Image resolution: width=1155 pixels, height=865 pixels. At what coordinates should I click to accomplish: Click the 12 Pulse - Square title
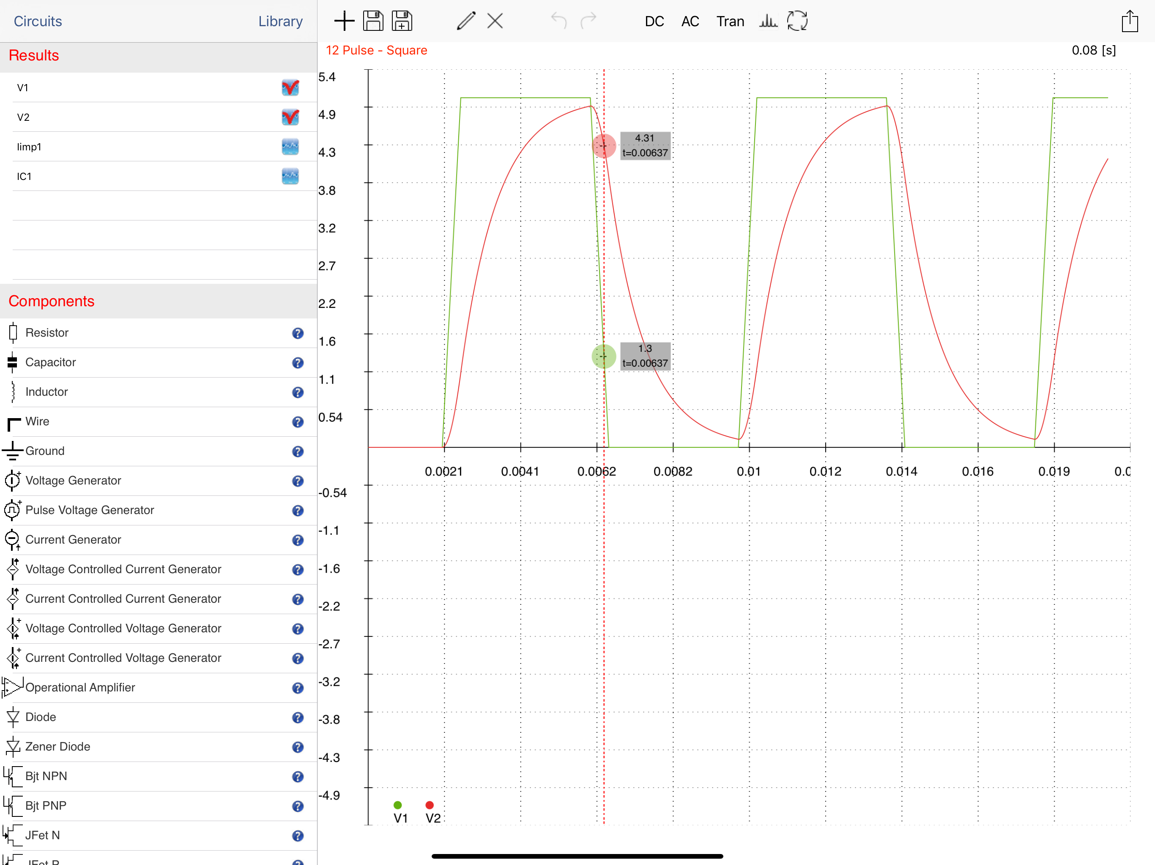(x=376, y=50)
